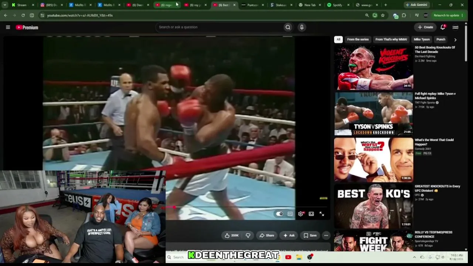Screen dimensions: 473x266
Task: Open Chrome extensions puzzle icon
Action: tap(404, 15)
